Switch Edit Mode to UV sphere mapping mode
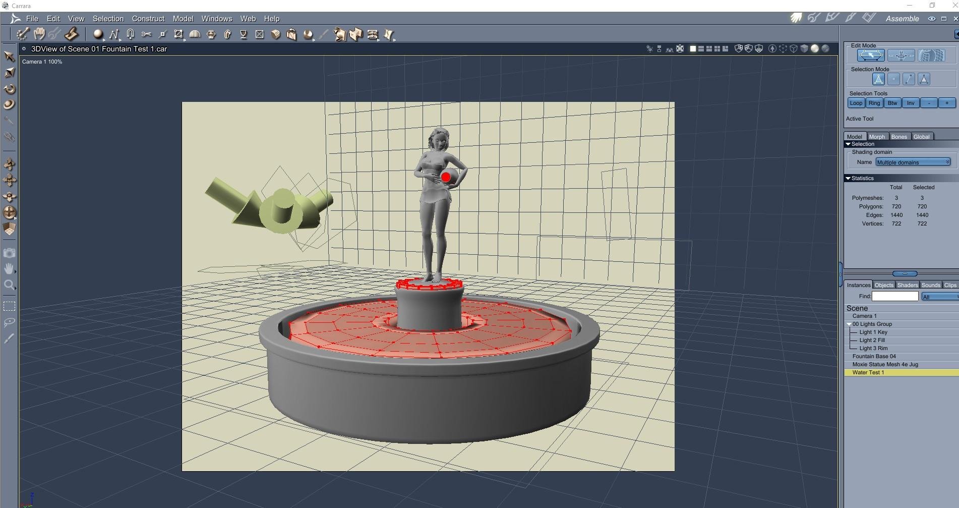This screenshot has width=959, height=508. point(931,55)
